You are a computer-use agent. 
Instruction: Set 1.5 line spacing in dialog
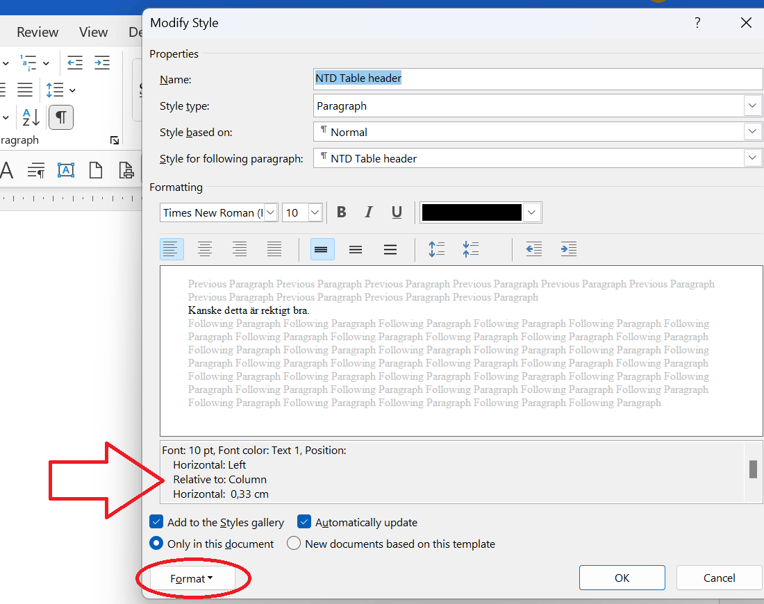(x=356, y=249)
